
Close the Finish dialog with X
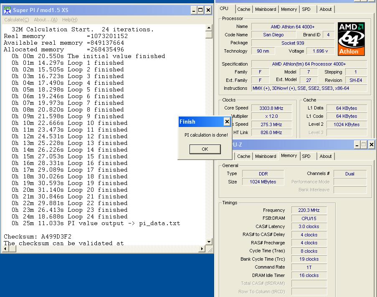point(227,122)
